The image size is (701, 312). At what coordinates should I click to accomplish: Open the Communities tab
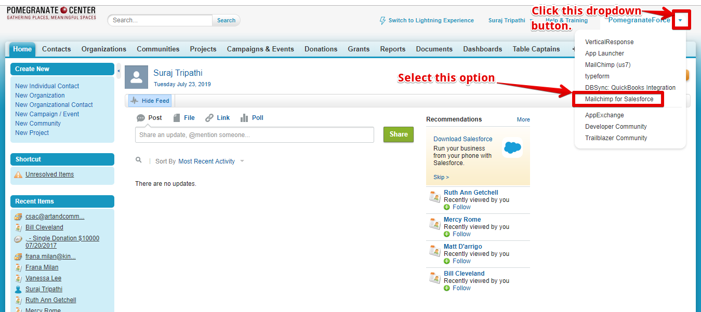(158, 49)
